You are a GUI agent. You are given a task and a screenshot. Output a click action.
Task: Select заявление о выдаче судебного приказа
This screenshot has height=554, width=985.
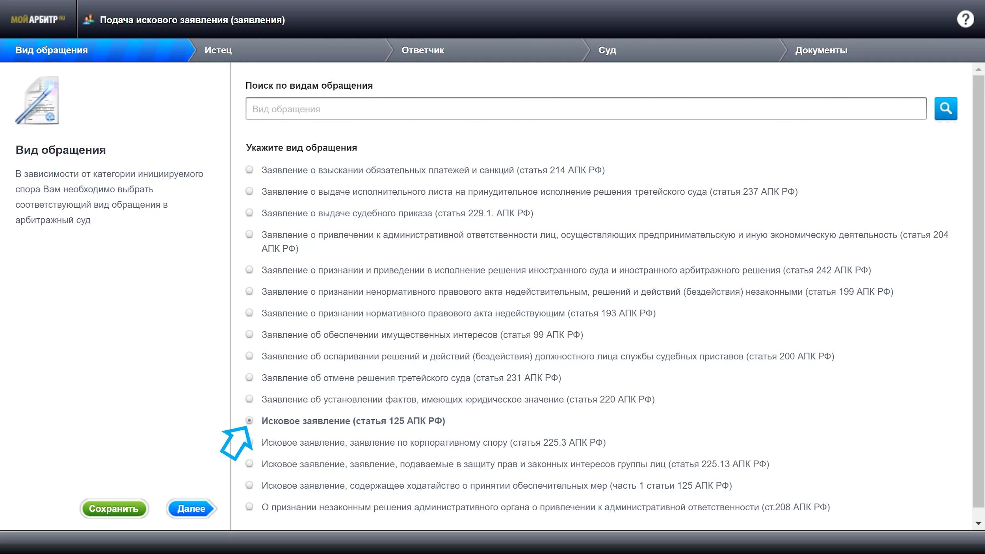point(249,213)
